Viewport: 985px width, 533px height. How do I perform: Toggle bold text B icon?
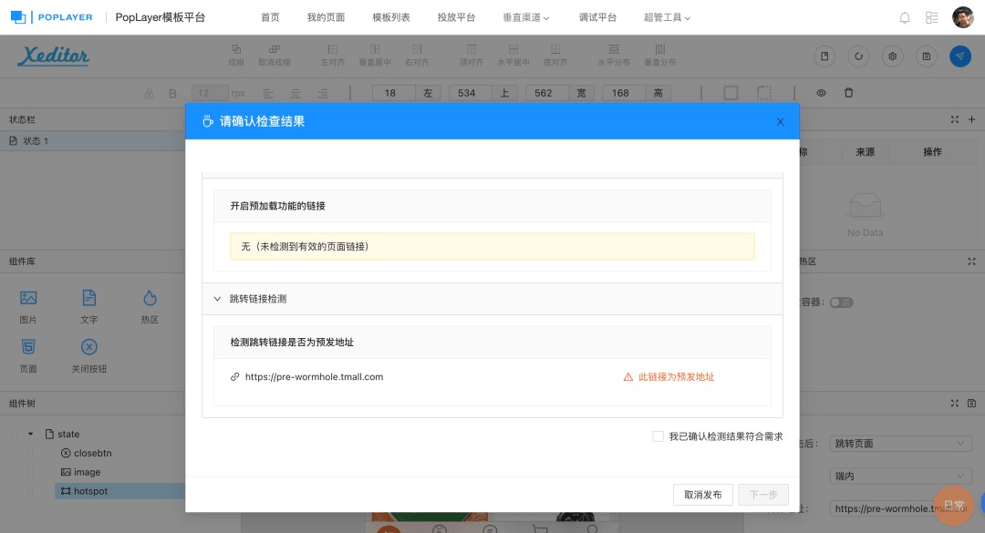[x=172, y=94]
